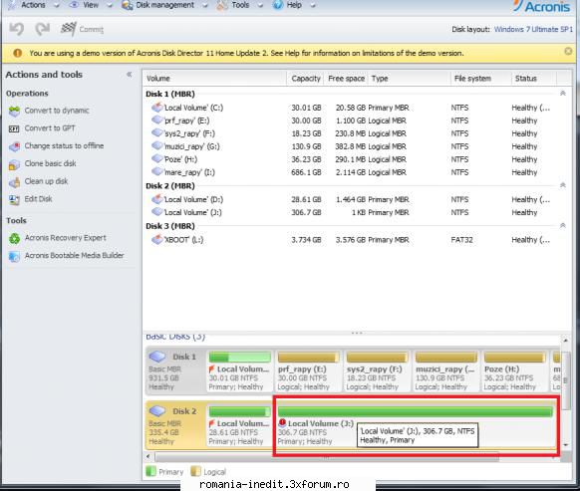
Task: Click the Help question mark icon
Action: coord(278,5)
